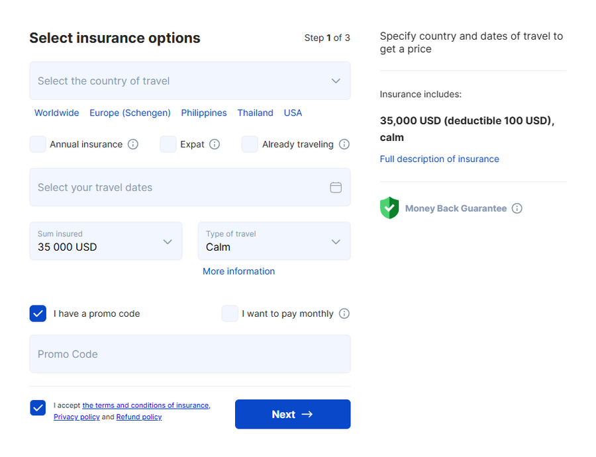Click info icon next to Already traveling
This screenshot has height=457, width=596.
[x=344, y=144]
